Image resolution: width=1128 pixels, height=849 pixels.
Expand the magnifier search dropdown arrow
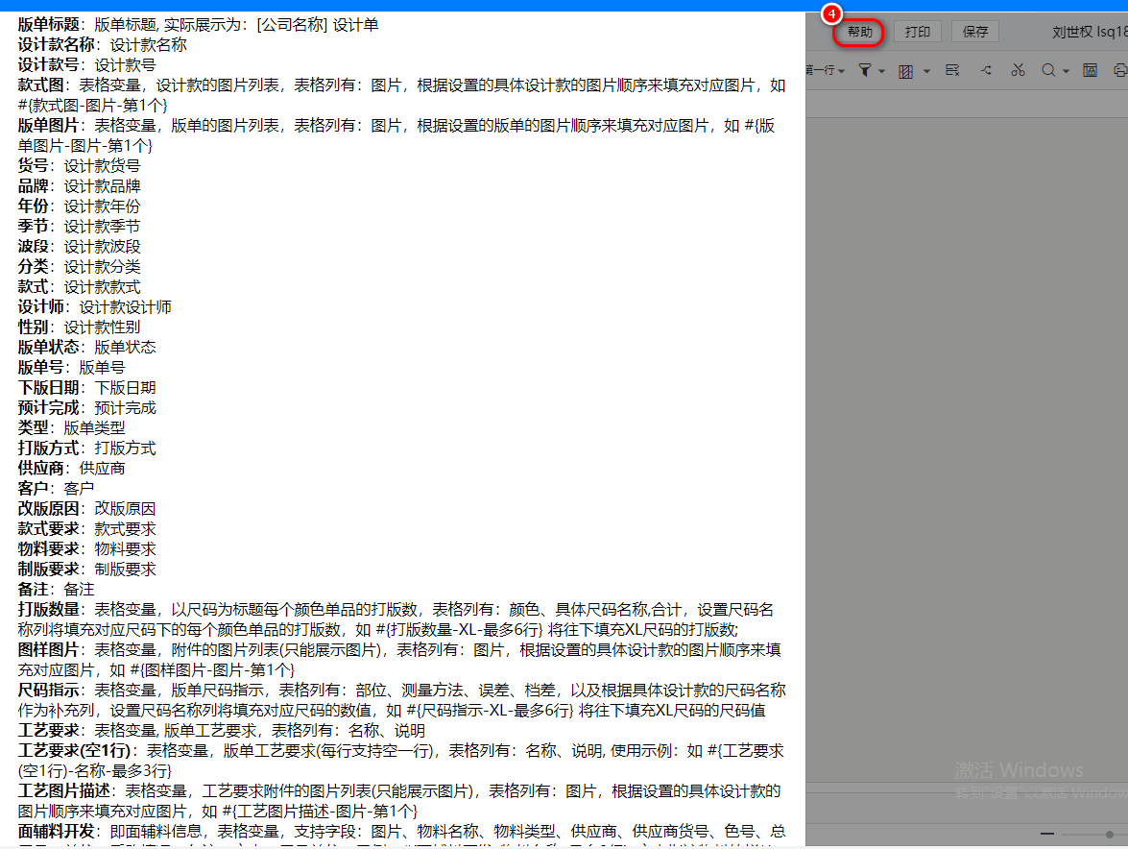coord(1066,71)
